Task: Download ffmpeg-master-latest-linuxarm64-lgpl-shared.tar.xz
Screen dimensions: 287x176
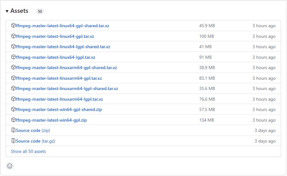Action: coord(67,88)
